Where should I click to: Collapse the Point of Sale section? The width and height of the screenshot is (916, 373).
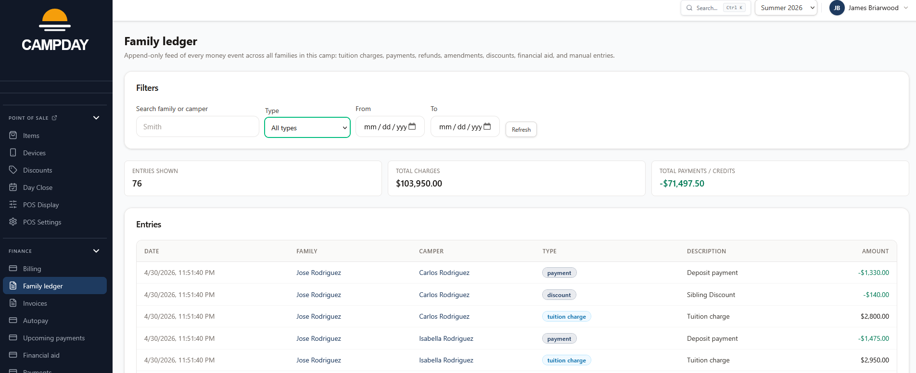pyautogui.click(x=96, y=118)
